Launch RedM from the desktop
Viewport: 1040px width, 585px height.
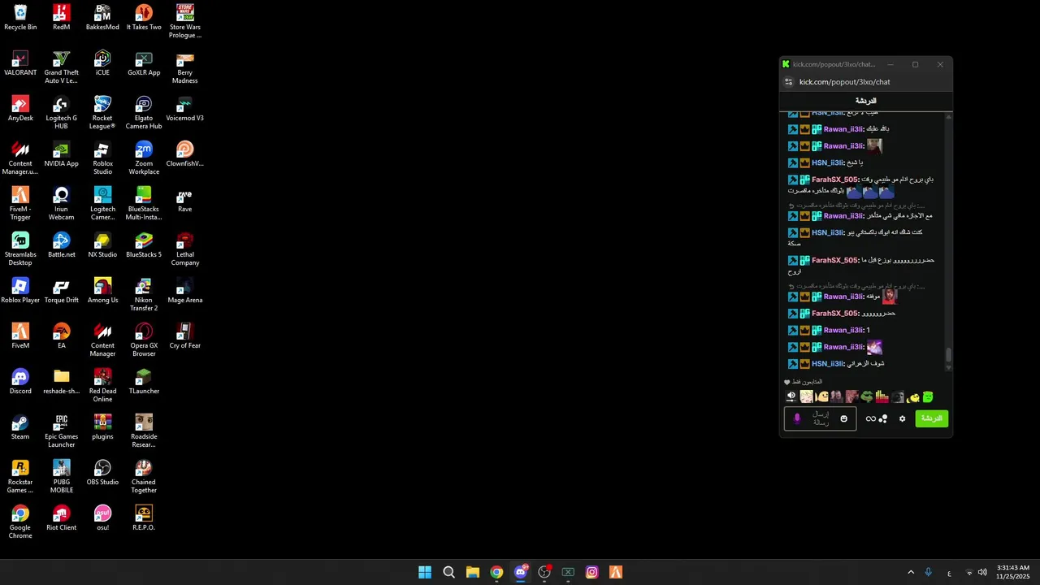click(61, 18)
